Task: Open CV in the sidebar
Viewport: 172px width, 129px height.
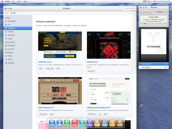Action: tap(18, 25)
